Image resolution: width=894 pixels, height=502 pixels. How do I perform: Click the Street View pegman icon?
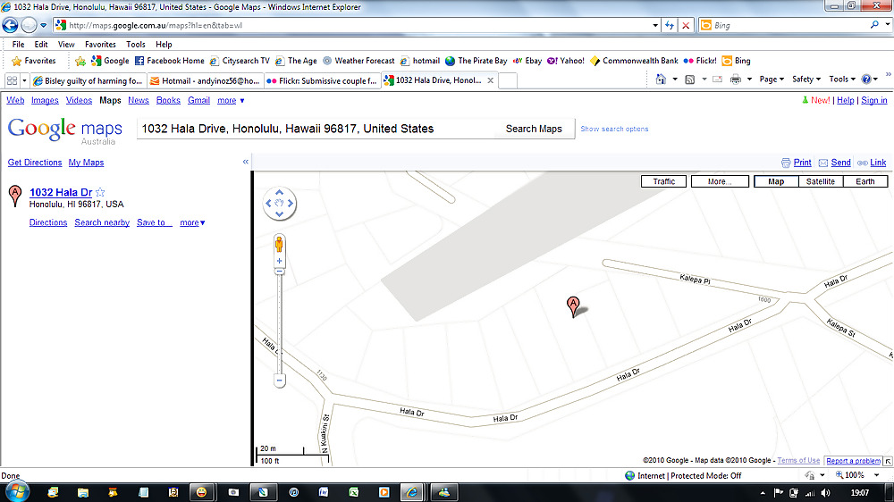pos(280,243)
